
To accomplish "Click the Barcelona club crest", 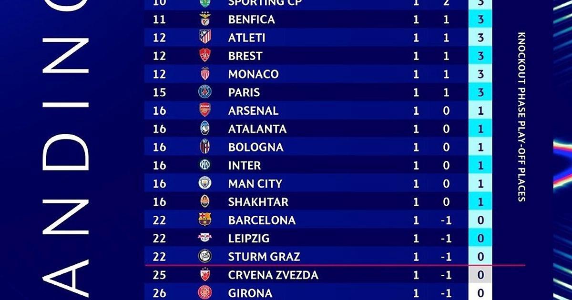I will [x=205, y=220].
